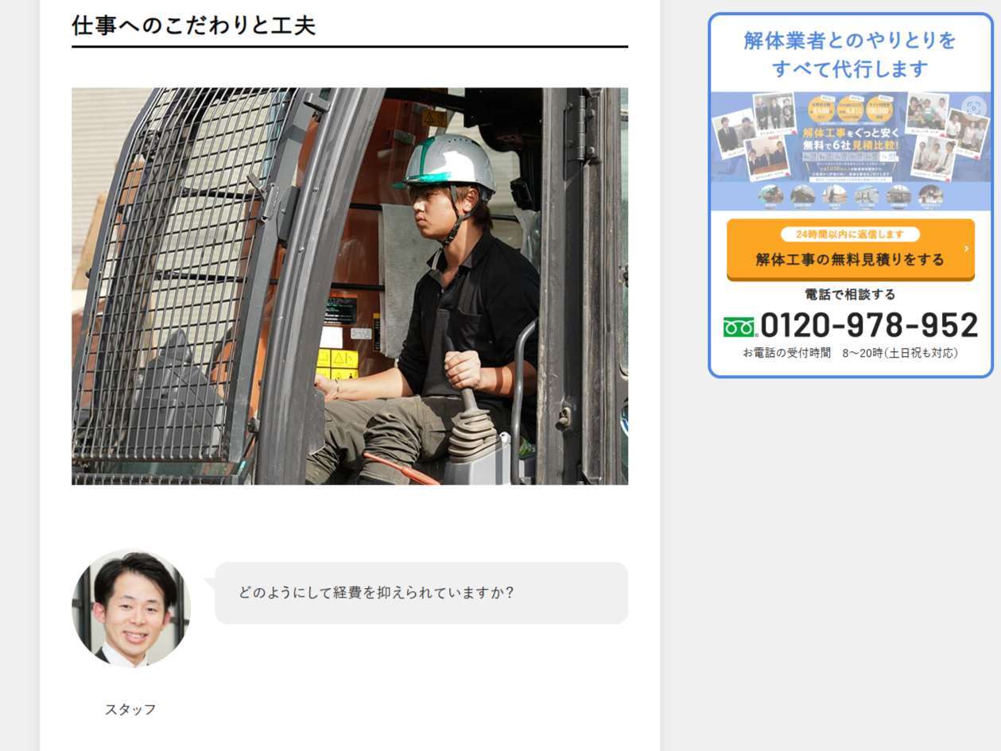Screen dimensions: 1001x751
Task: Click the staff member's round avatar
Action: [131, 608]
